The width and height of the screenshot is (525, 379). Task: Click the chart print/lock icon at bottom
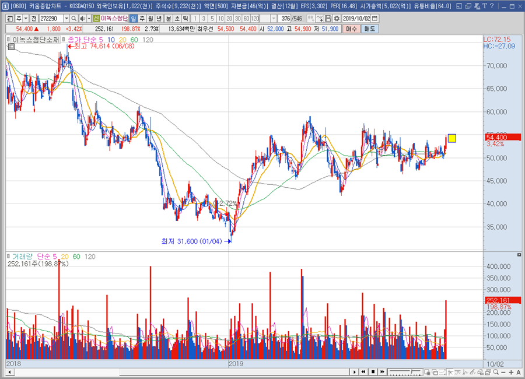488,372
